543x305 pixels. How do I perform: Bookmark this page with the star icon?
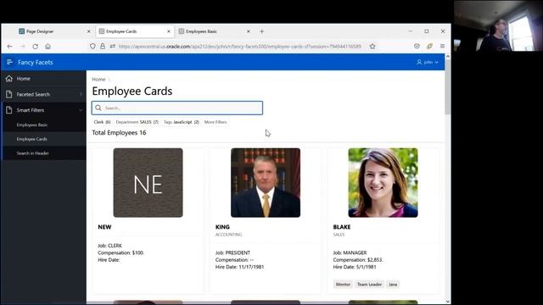[372, 47]
